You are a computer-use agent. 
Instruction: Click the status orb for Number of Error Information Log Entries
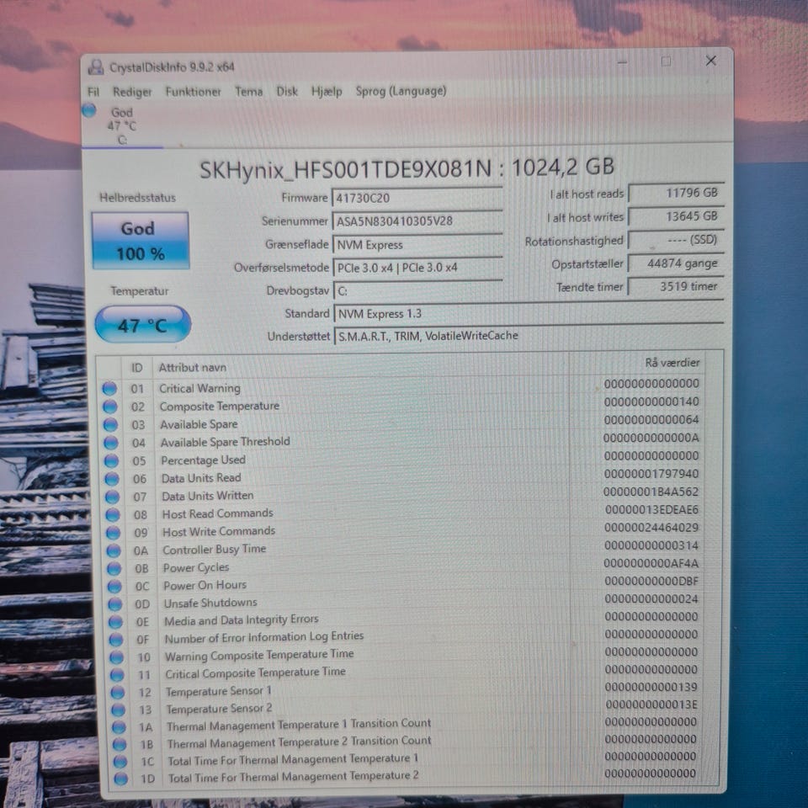pos(116,640)
